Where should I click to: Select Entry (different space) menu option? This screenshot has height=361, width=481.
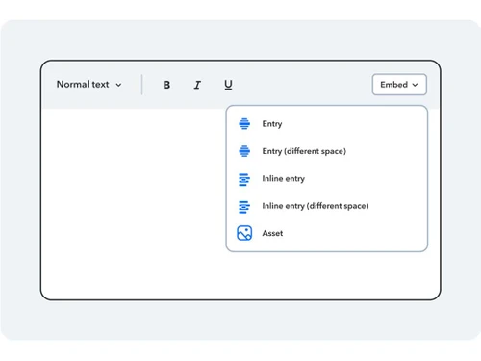pyautogui.click(x=327, y=151)
